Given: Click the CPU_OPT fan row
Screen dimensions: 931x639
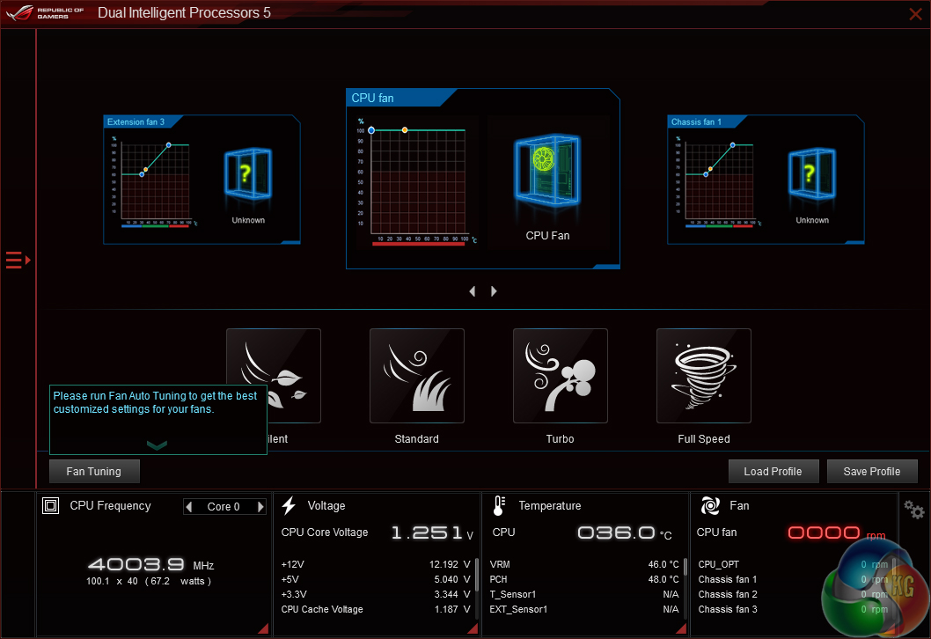Looking at the screenshot, I should (x=793, y=564).
